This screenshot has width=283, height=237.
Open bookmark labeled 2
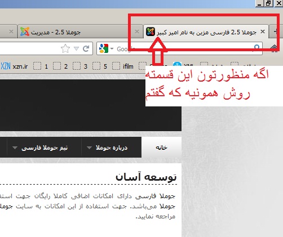tap(60, 66)
